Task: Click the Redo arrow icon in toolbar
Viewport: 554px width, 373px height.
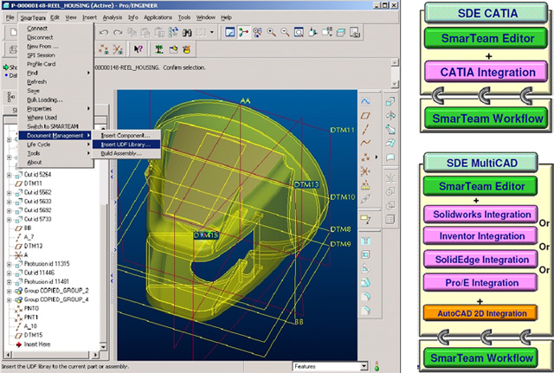Action: click(118, 33)
